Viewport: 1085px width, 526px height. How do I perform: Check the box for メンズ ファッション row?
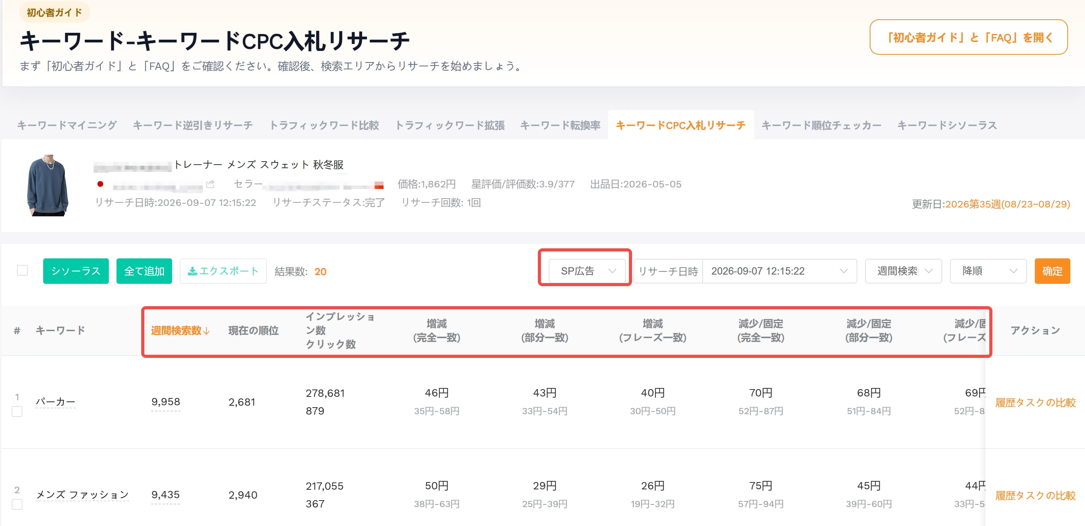tap(17, 504)
